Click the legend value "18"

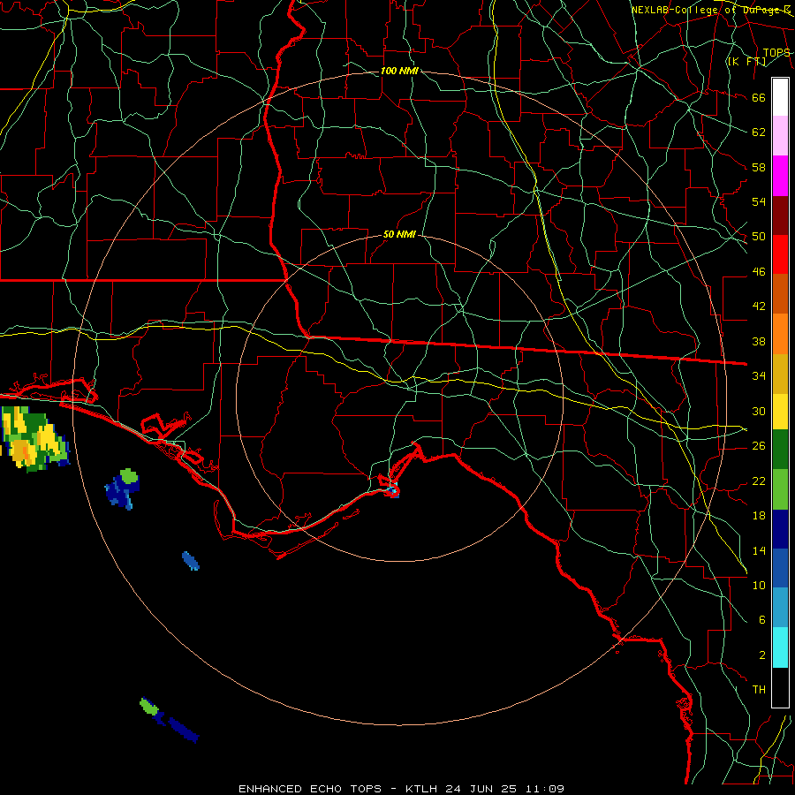(759, 516)
